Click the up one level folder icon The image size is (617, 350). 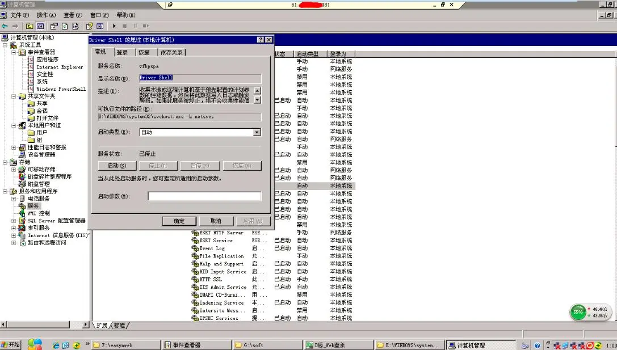click(30, 26)
